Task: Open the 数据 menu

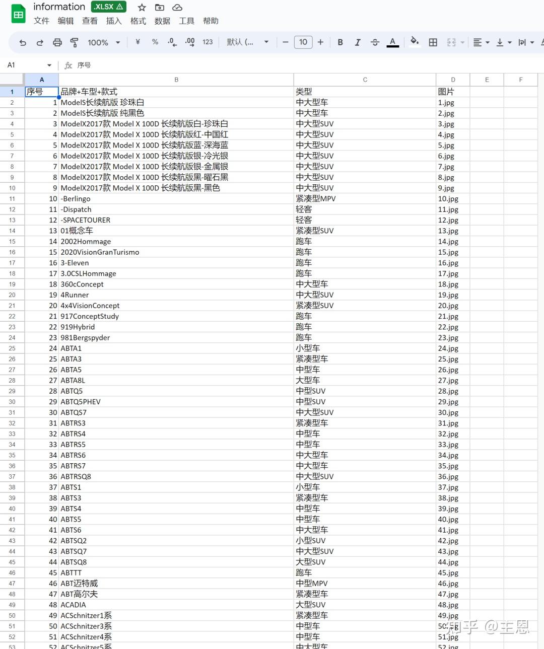Action: coord(162,21)
